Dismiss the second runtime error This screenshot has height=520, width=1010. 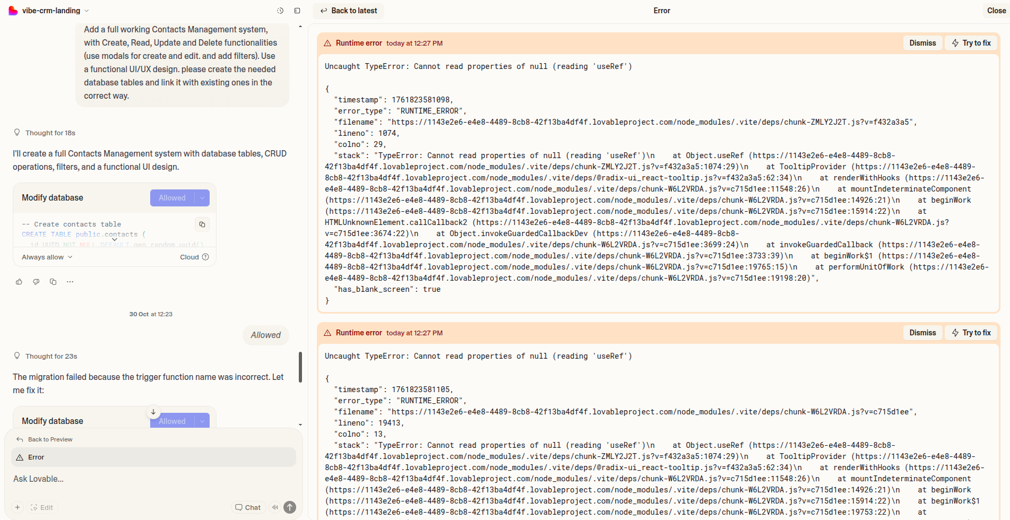tap(922, 333)
